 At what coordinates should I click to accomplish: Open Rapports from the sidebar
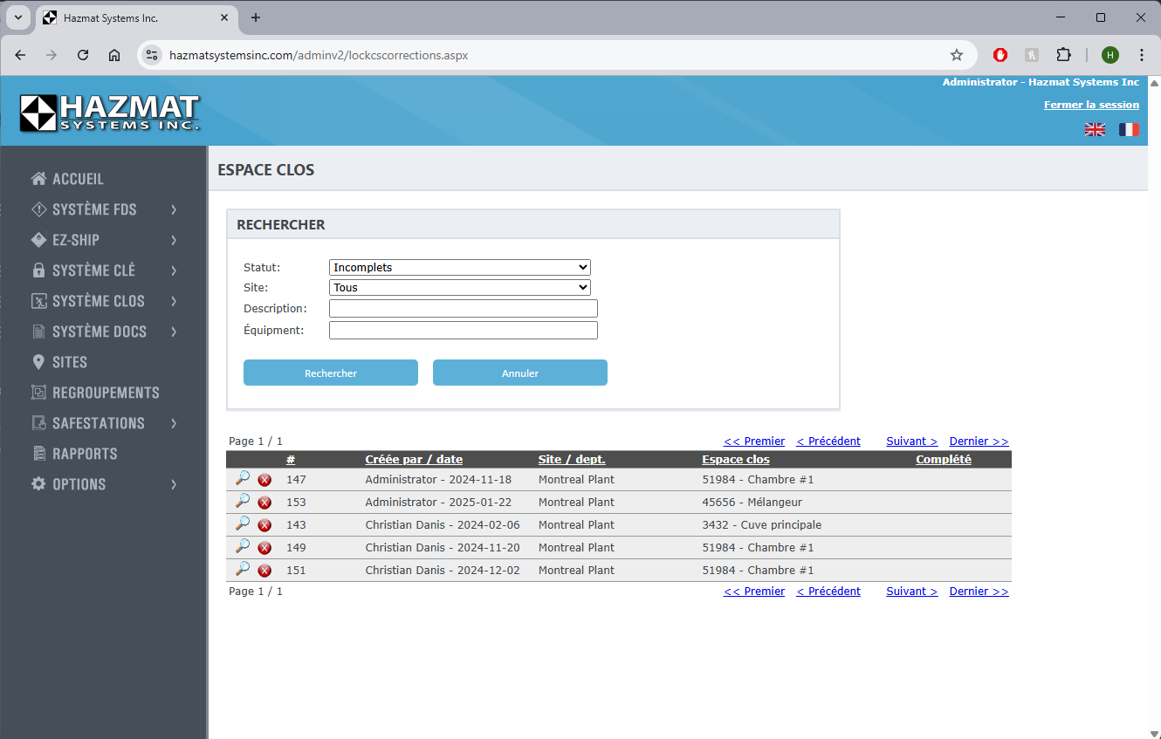tap(85, 454)
